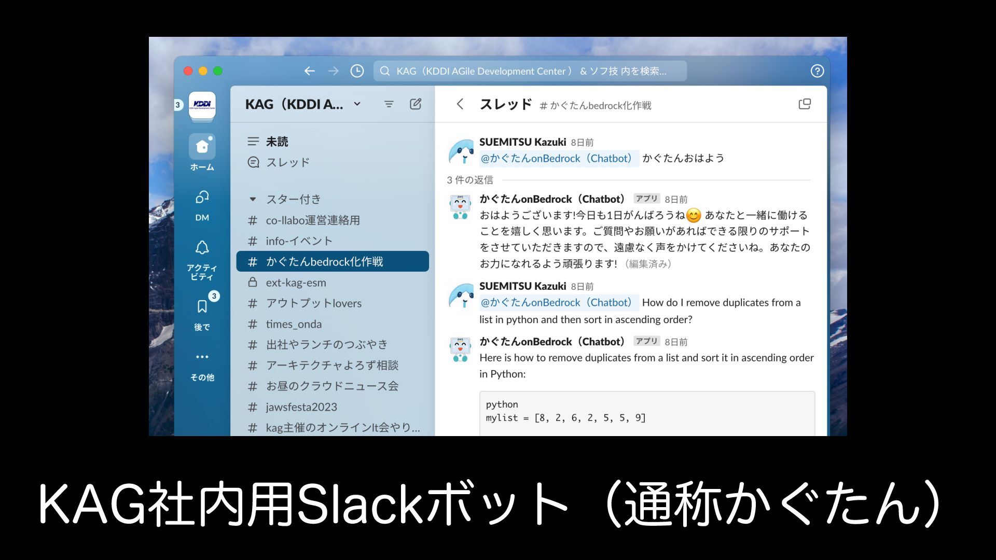The image size is (996, 560).
Task: Click the アプリ badge on first bot reply
Action: pos(646,199)
